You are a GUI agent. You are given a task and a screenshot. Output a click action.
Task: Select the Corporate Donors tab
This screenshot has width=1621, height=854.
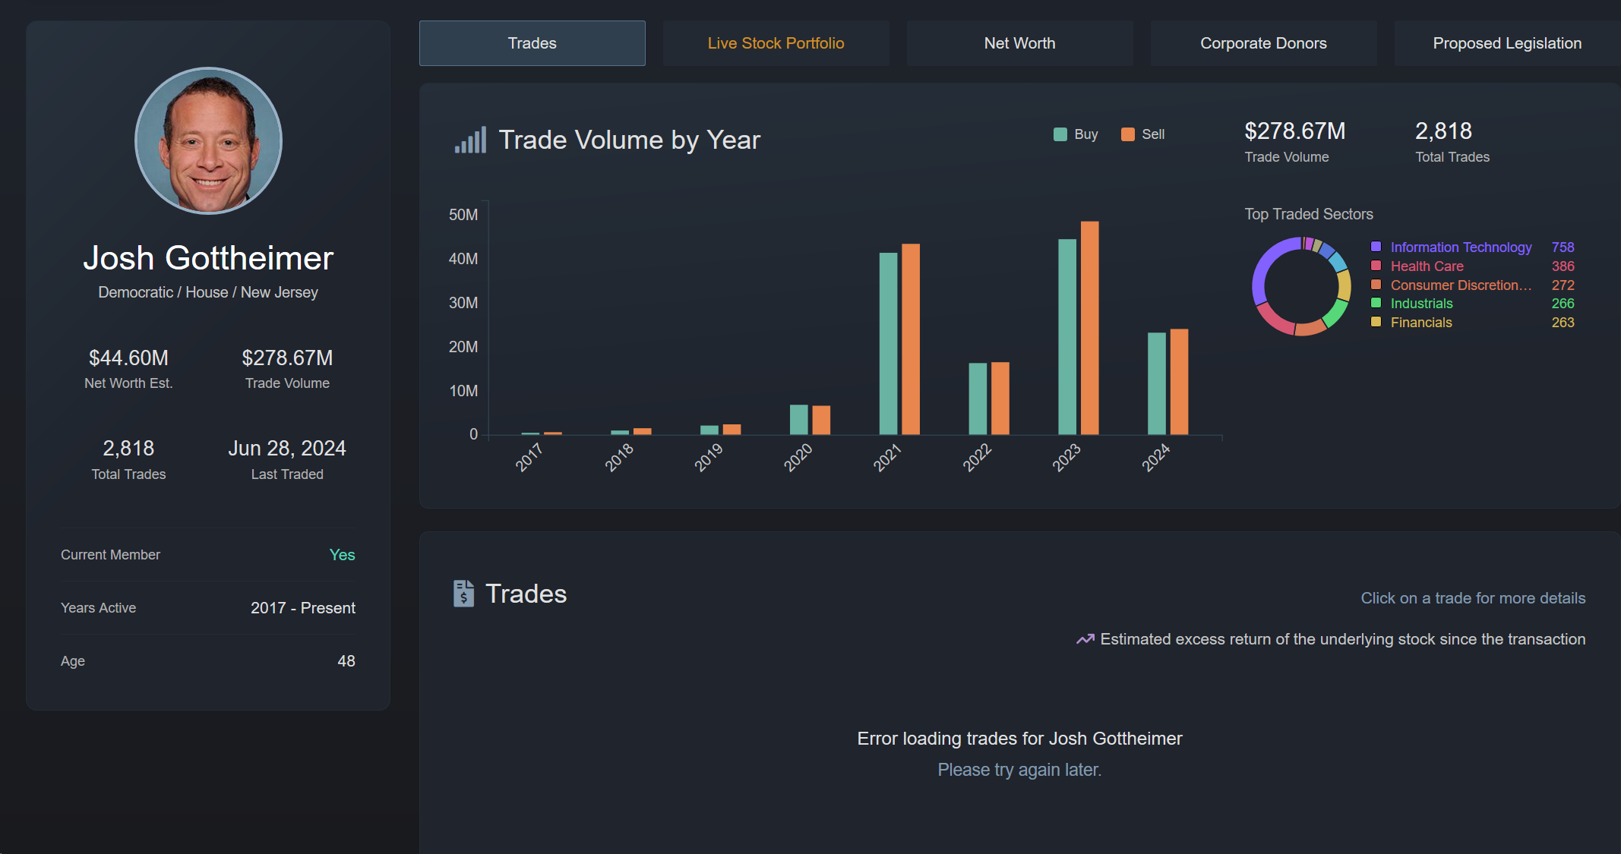(1263, 43)
